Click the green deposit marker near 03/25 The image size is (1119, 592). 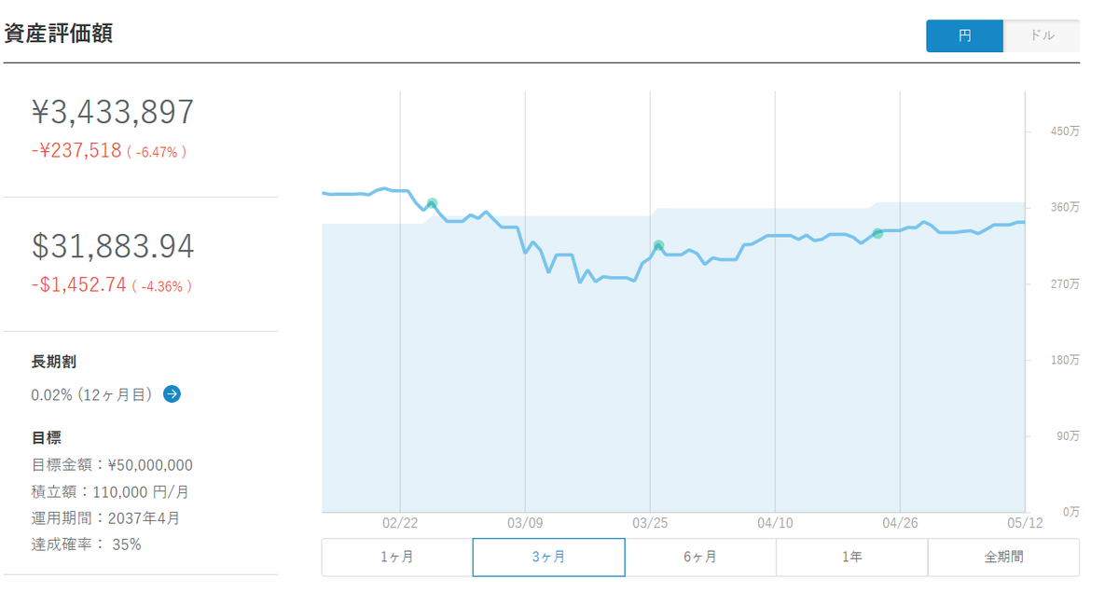point(658,246)
